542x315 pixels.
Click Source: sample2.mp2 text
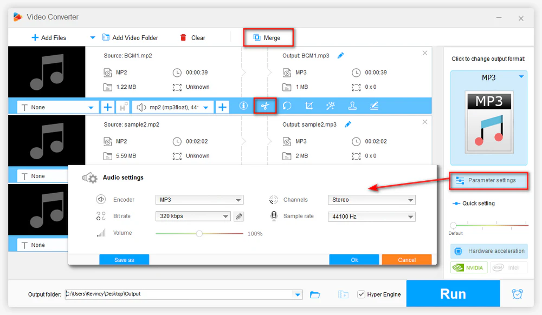click(x=131, y=124)
